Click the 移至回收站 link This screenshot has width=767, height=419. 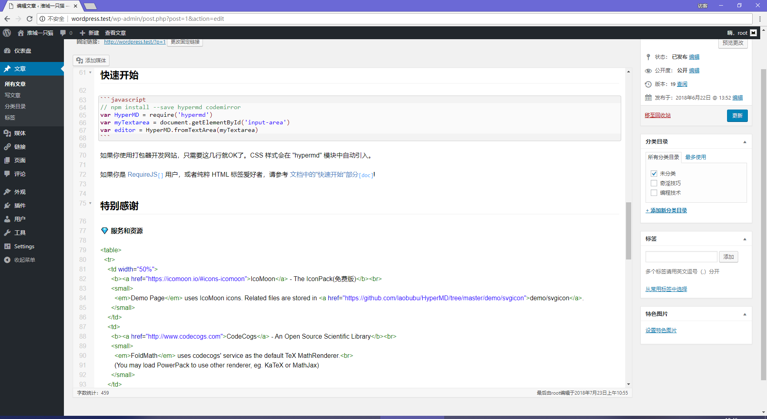point(658,116)
